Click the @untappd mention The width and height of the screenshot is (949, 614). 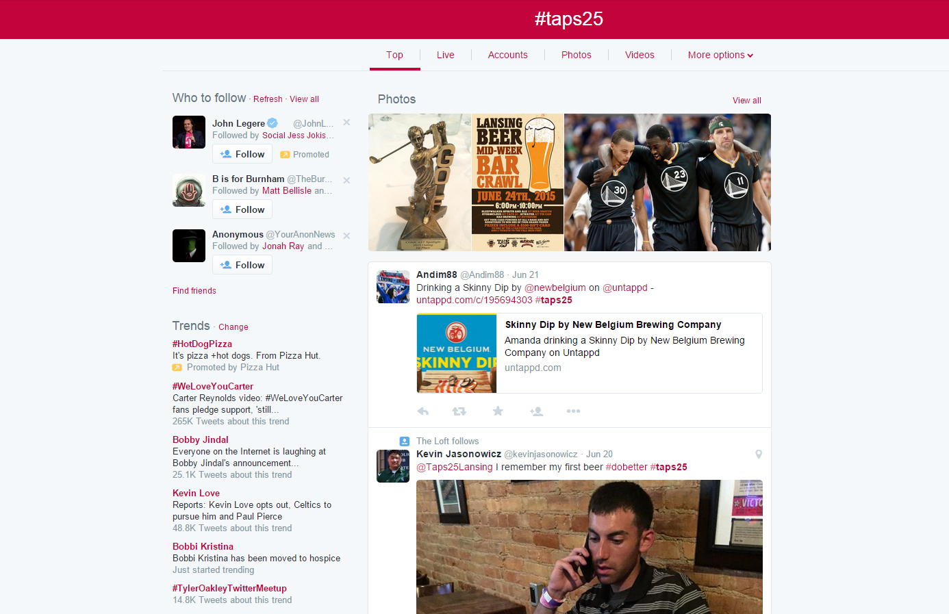[x=625, y=287]
